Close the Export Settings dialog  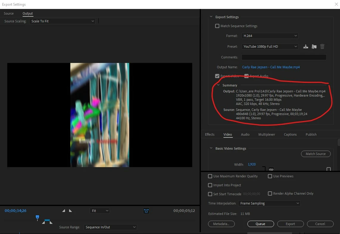336,4
